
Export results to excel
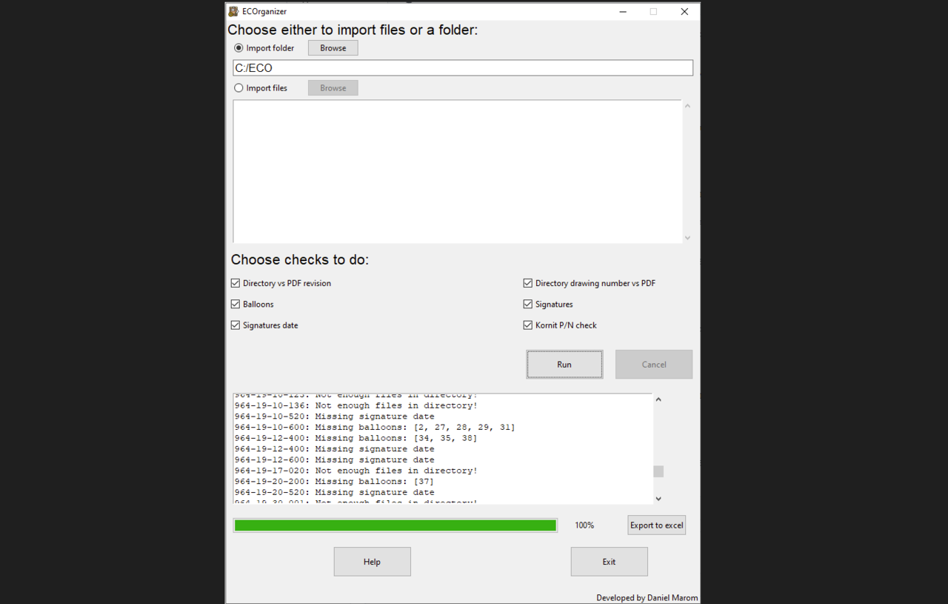coord(656,525)
